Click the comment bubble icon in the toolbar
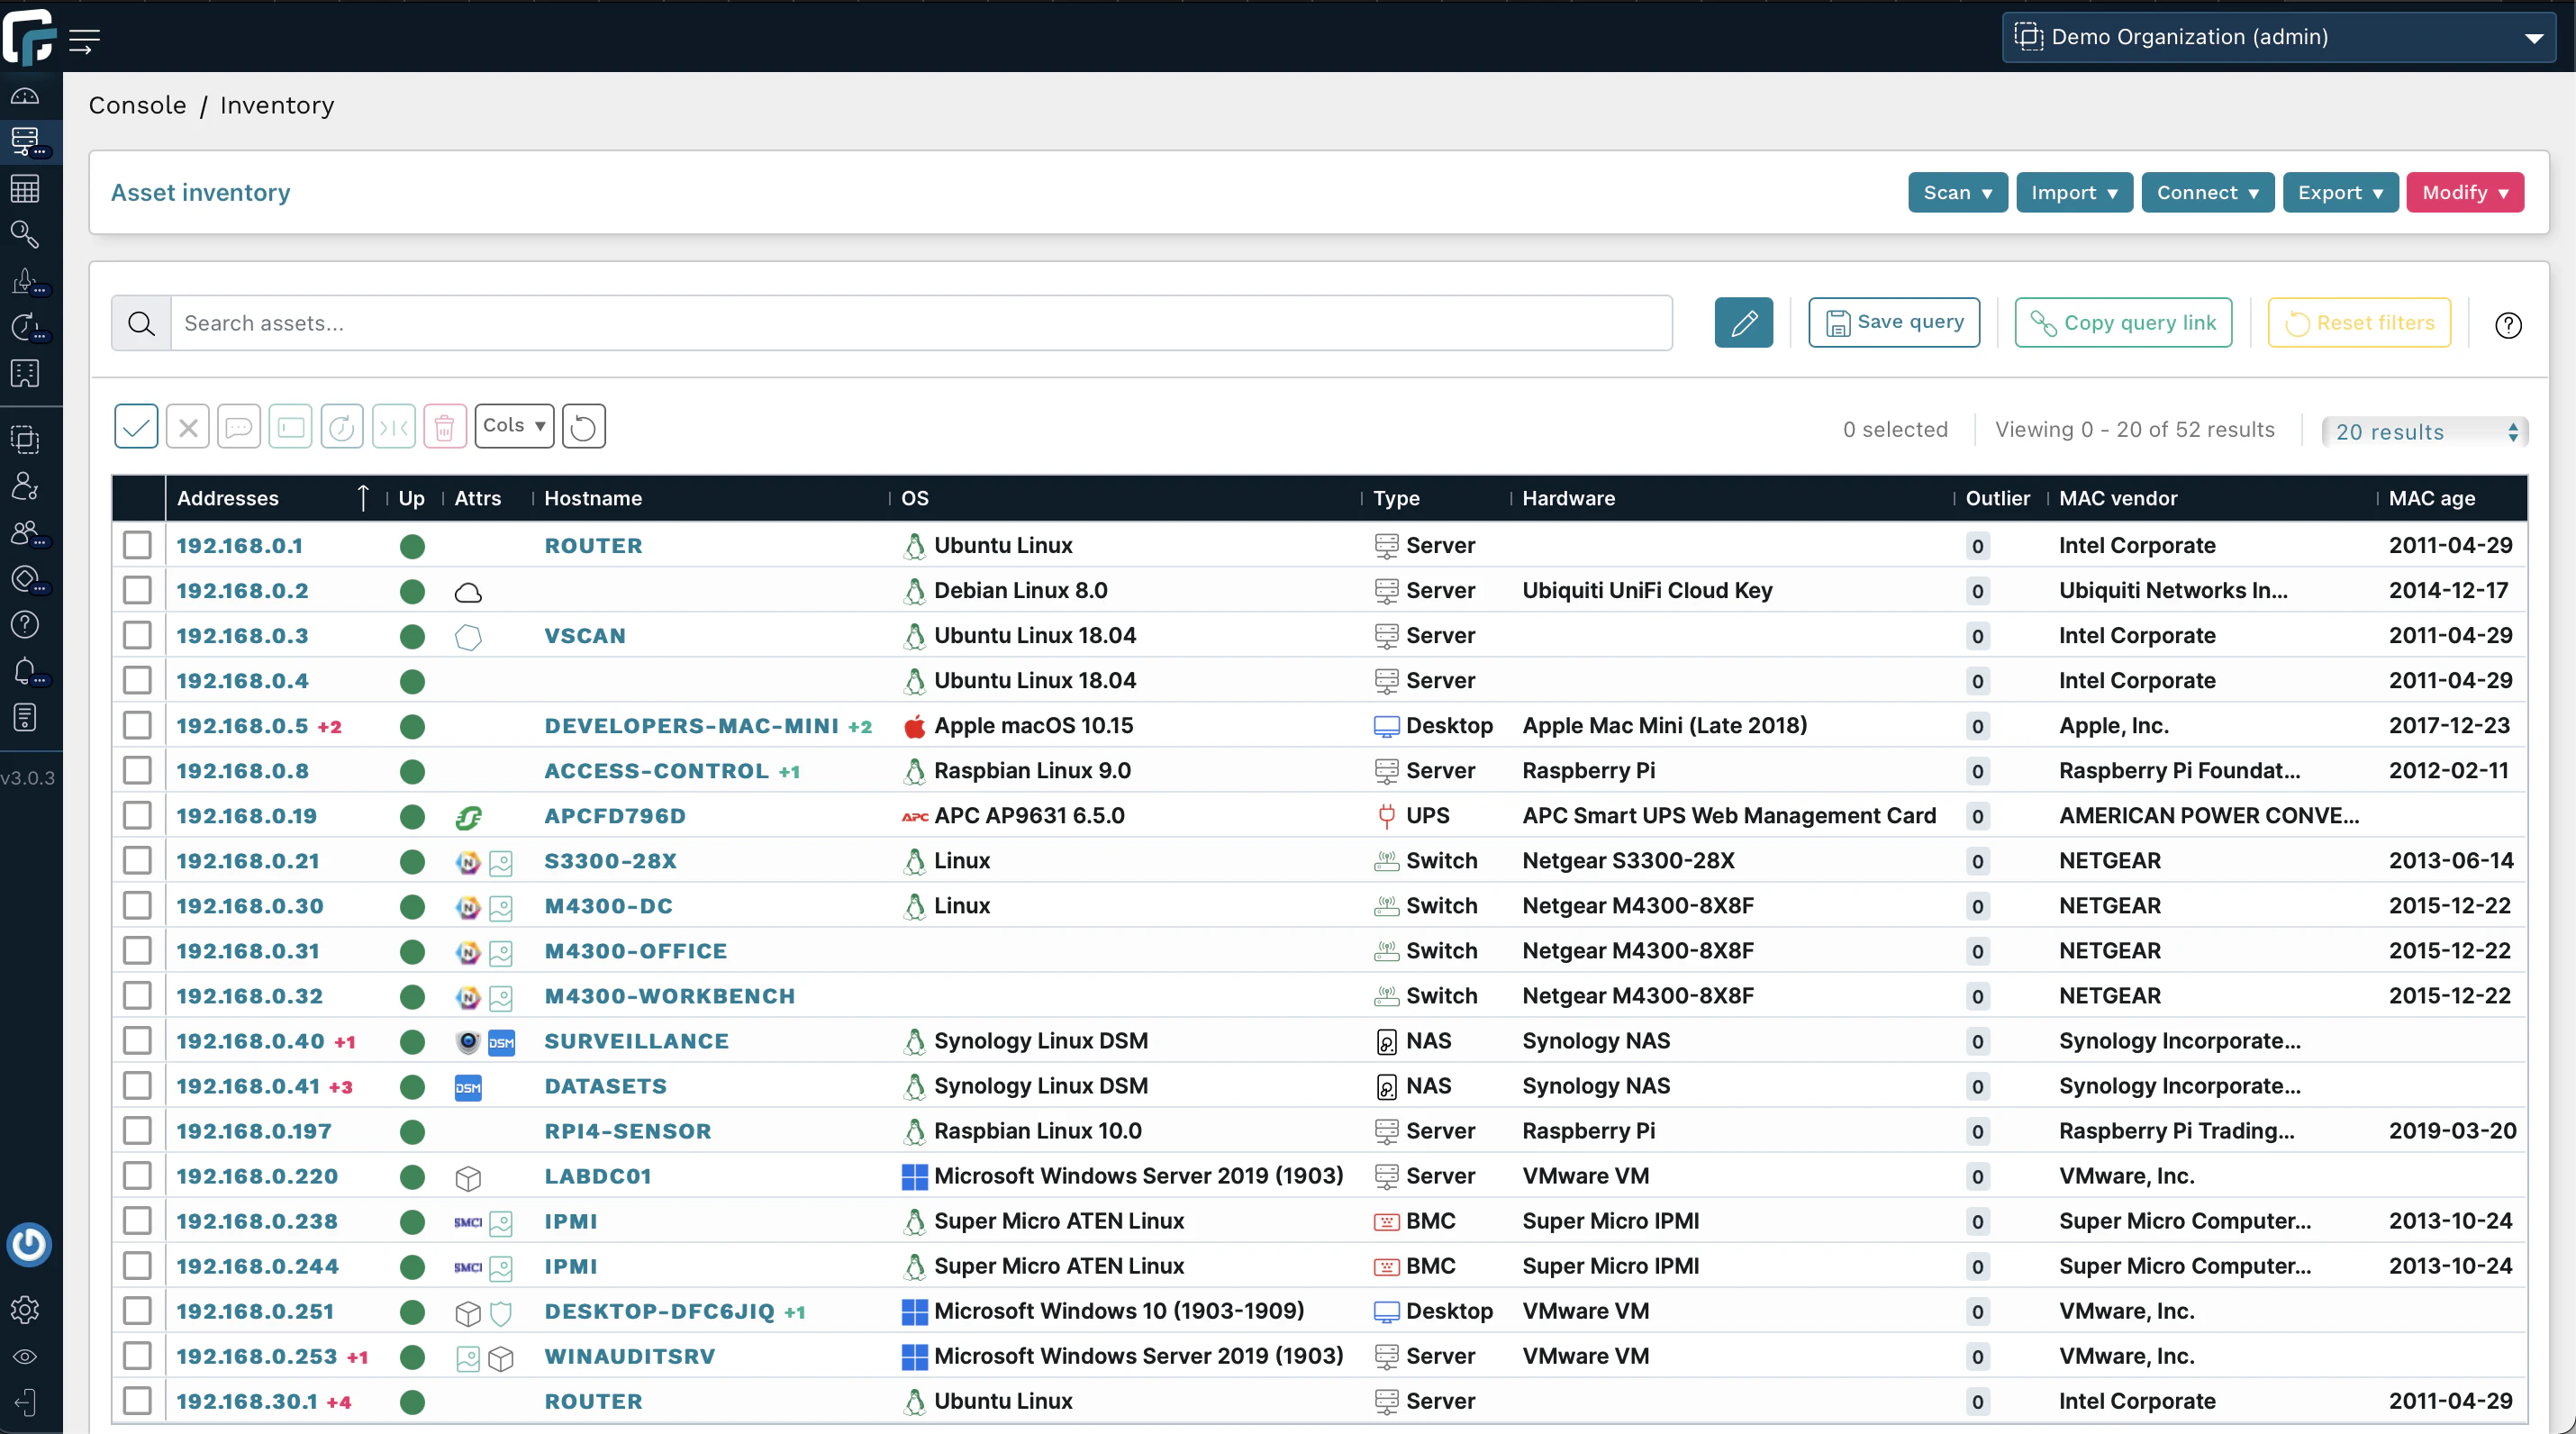Viewport: 2576px width, 1434px height. pos(239,425)
